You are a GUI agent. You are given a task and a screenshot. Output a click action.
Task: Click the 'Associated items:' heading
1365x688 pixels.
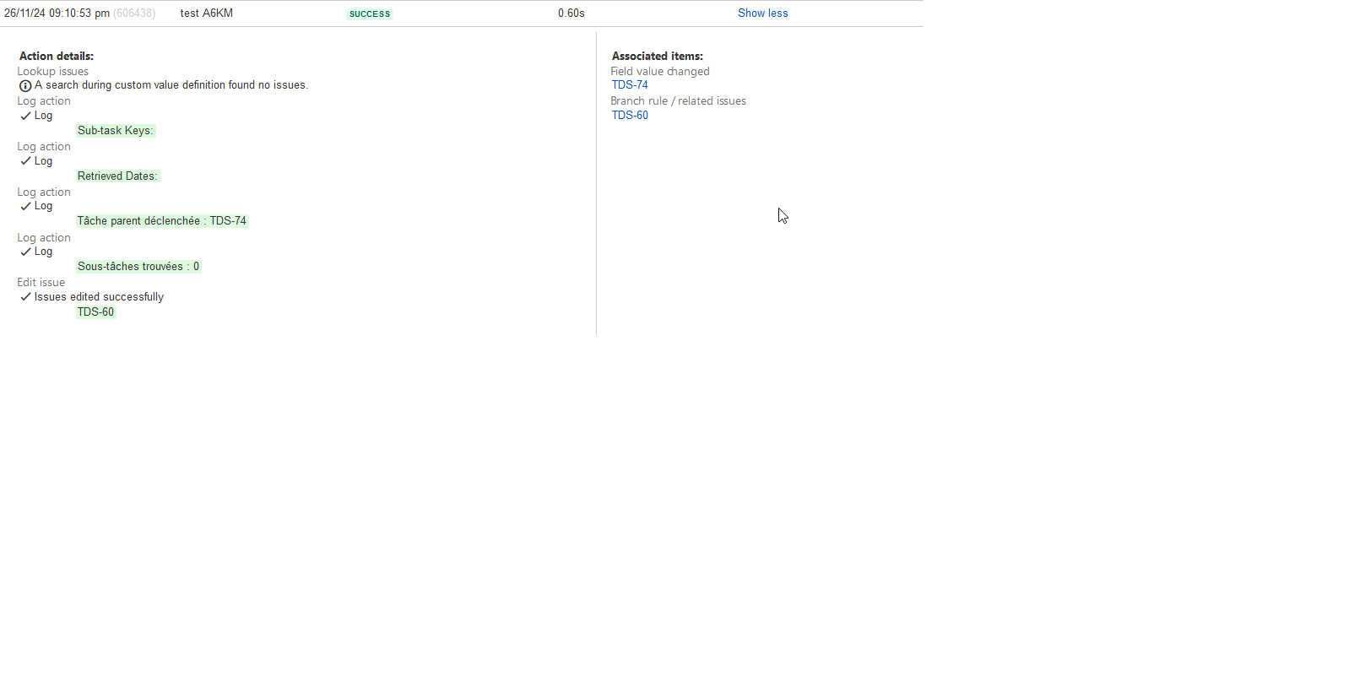658,57
